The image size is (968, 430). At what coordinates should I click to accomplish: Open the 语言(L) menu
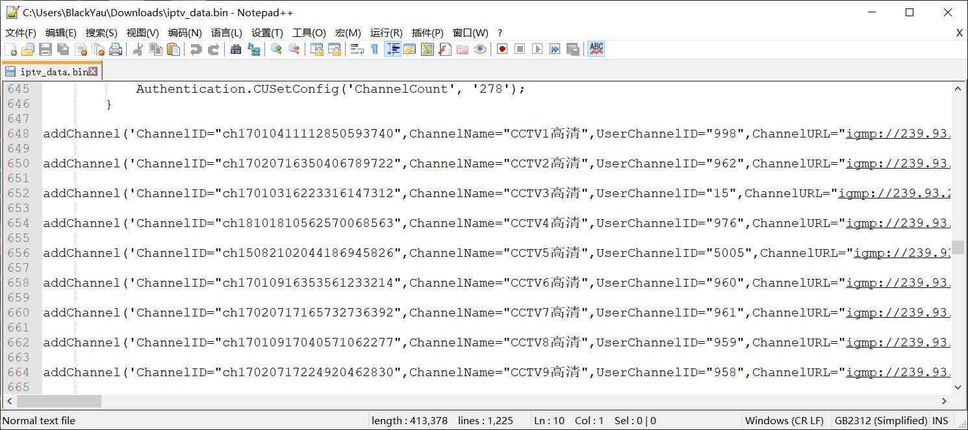point(225,32)
